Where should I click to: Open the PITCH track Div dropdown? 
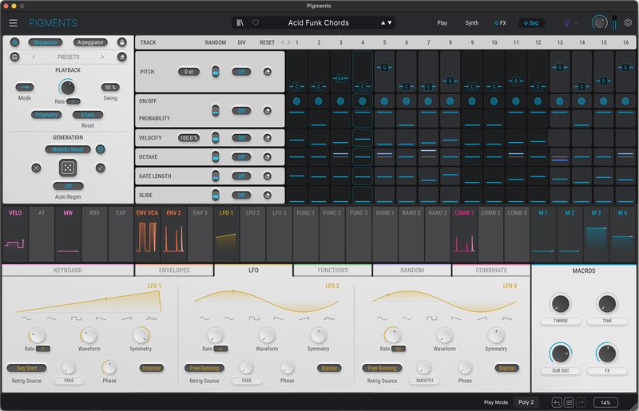tap(241, 72)
